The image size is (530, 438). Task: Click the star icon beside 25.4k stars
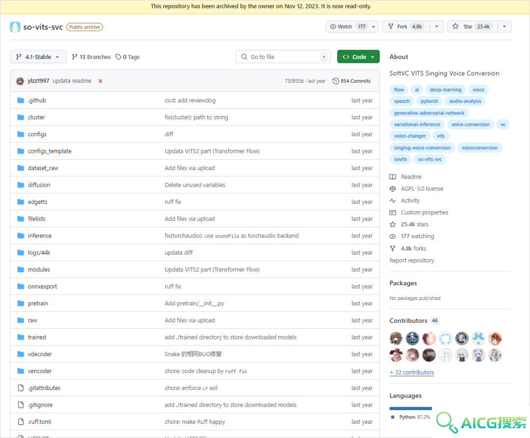pos(393,224)
